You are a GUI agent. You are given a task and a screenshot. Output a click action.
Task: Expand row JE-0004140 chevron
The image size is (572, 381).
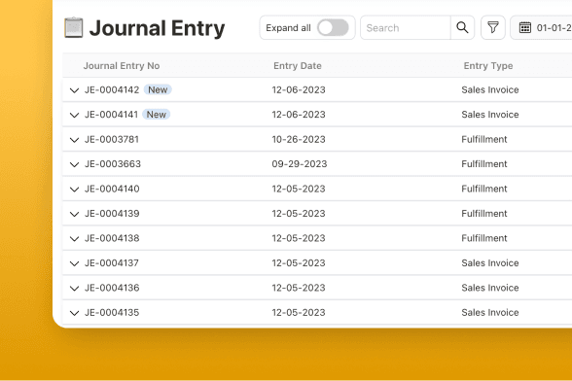[x=74, y=190]
